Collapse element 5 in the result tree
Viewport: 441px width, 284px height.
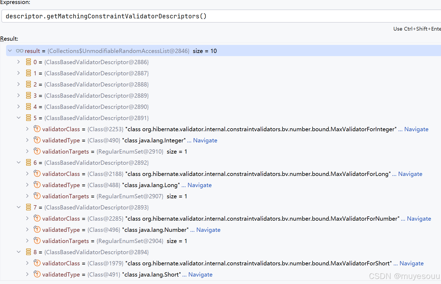click(18, 117)
